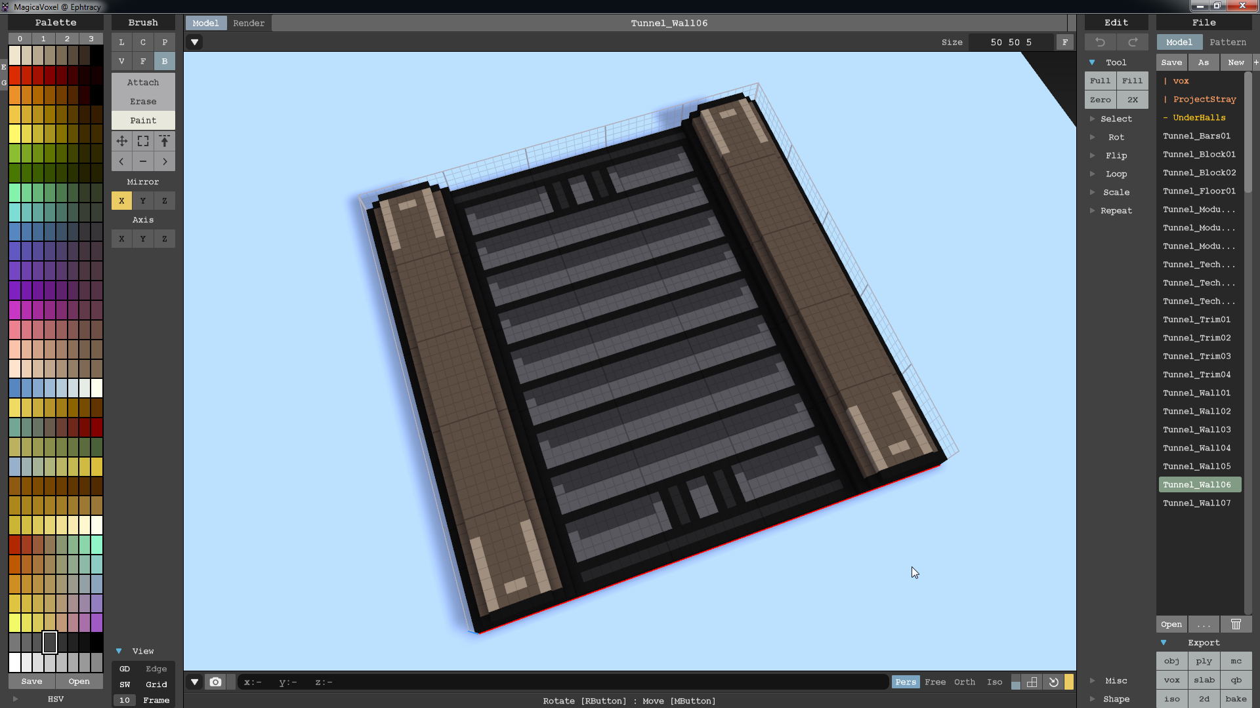Expand the Repeat section
Viewport: 1260px width, 708px height.
tap(1116, 210)
